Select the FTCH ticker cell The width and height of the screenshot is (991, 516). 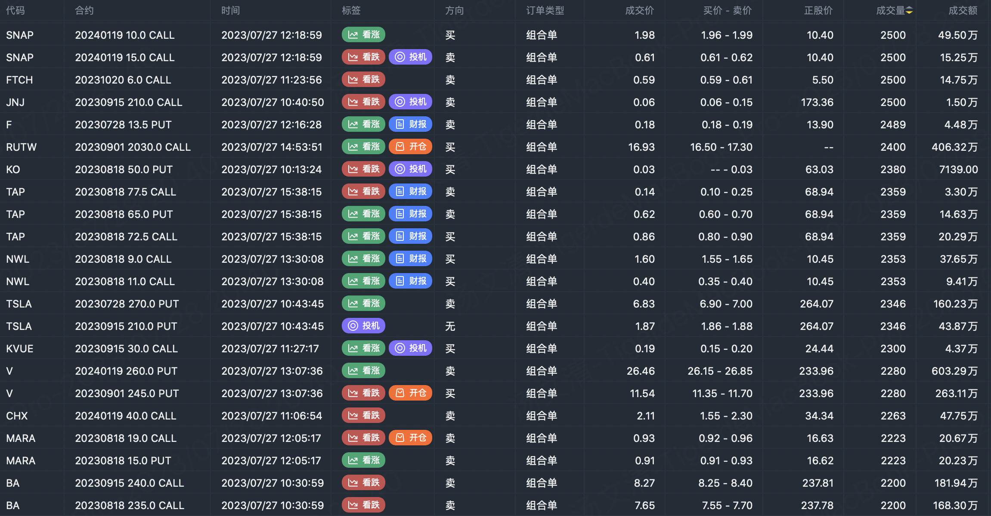point(19,80)
